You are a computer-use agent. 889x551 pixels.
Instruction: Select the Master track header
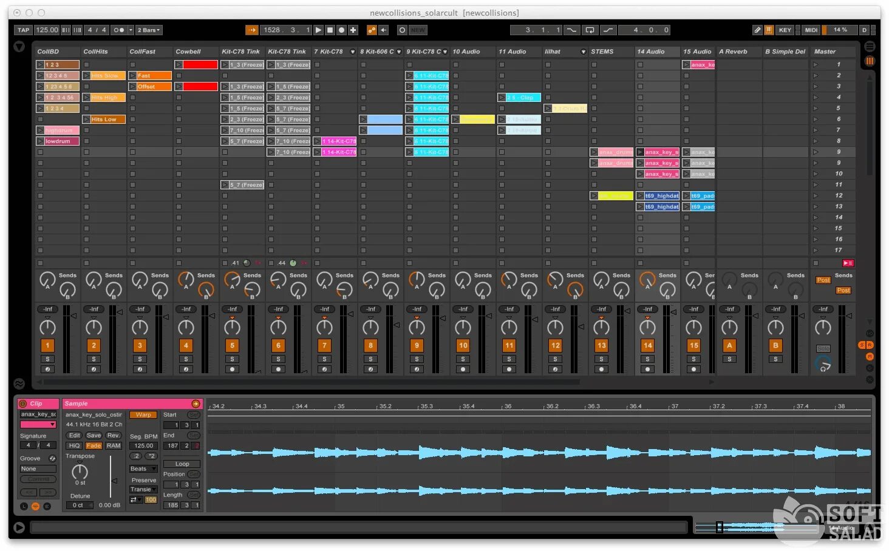pyautogui.click(x=833, y=52)
